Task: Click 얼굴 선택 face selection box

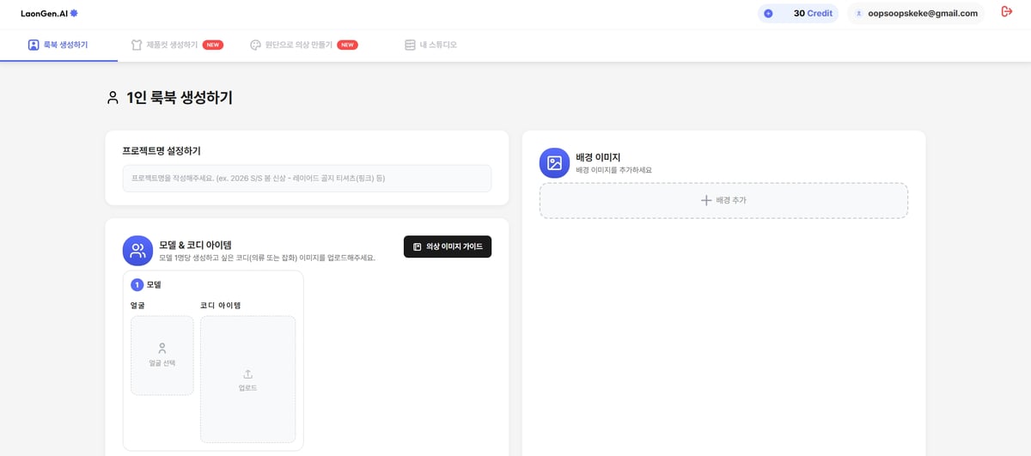Action: coord(162,356)
